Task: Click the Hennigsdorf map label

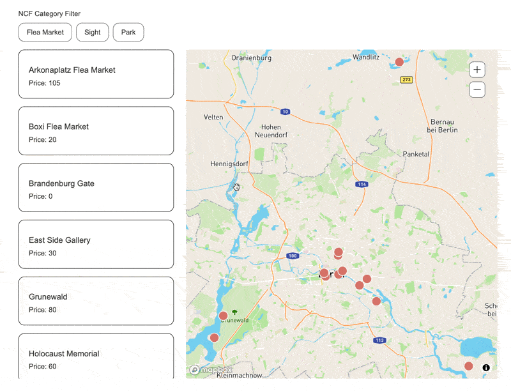Action: point(229,164)
